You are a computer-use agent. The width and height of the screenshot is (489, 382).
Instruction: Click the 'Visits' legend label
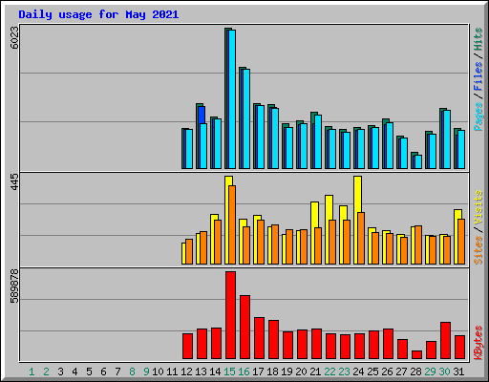coord(478,208)
